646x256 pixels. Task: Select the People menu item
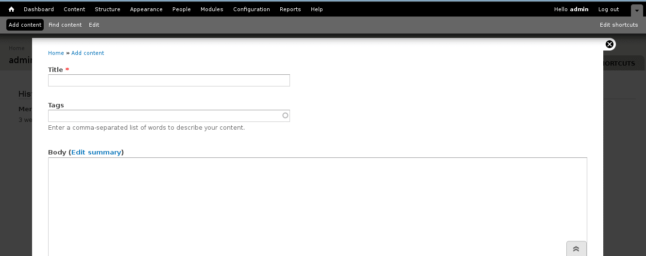(x=182, y=9)
